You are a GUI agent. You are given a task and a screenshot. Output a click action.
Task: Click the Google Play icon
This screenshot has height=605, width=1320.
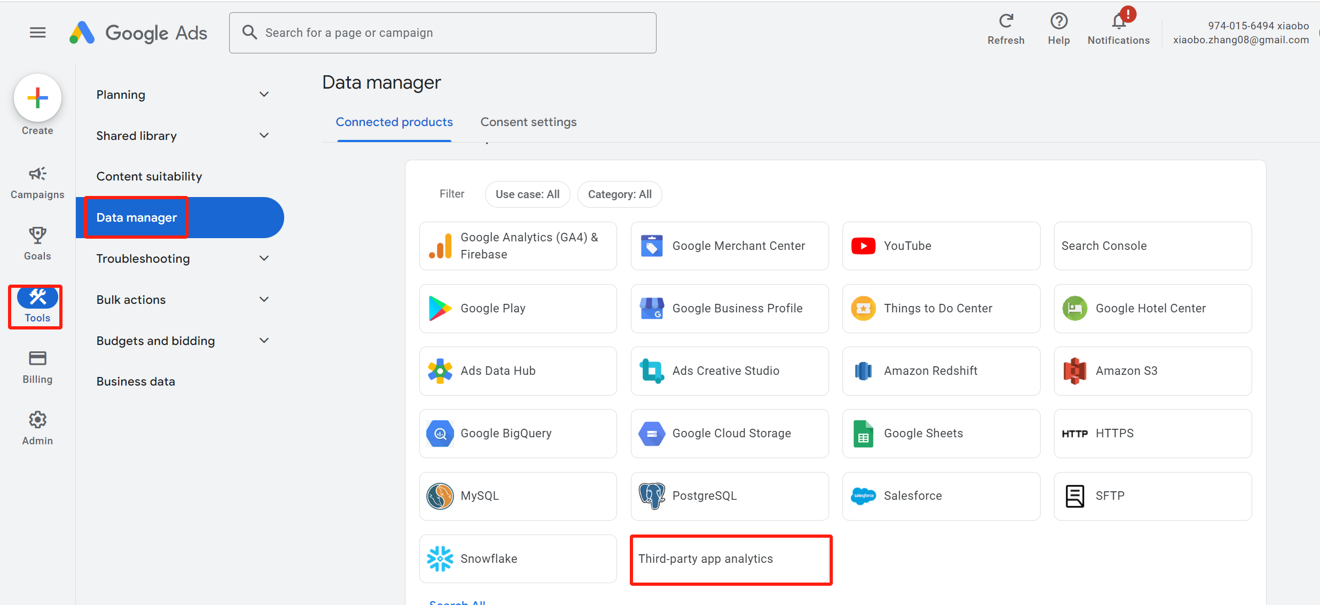coord(440,309)
